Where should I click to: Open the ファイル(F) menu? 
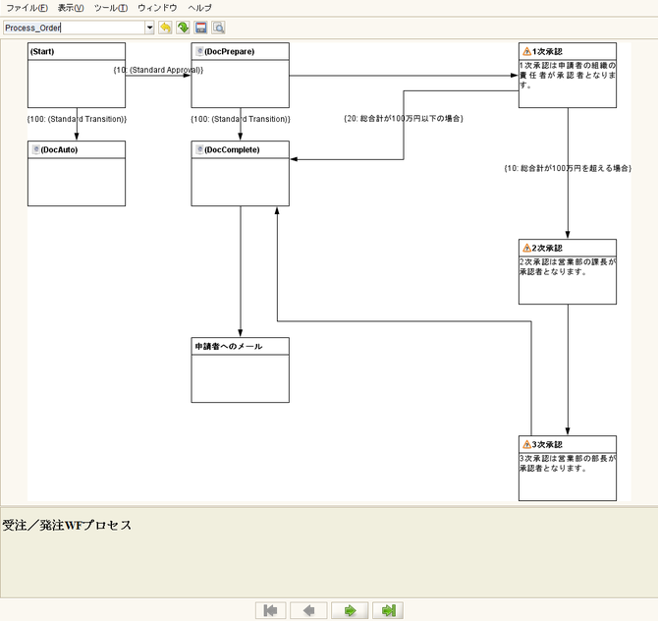point(27,8)
